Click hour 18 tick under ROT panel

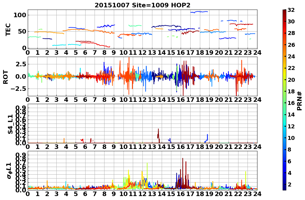point(200,100)
